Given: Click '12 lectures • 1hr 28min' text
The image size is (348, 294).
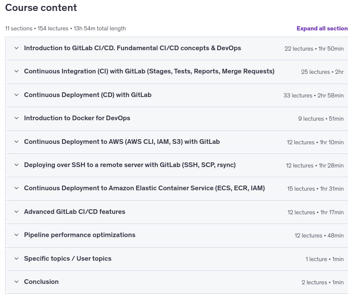Looking at the screenshot, I should [x=315, y=165].
